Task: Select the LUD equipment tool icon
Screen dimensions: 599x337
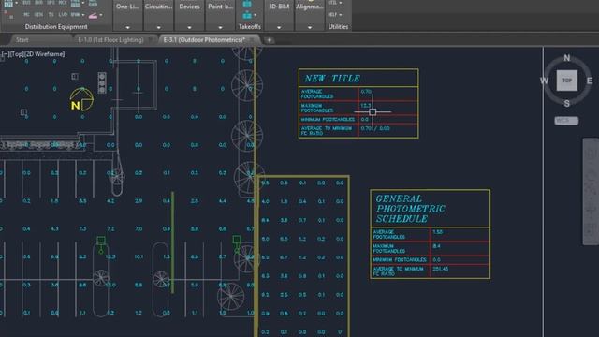Action: 63,15
